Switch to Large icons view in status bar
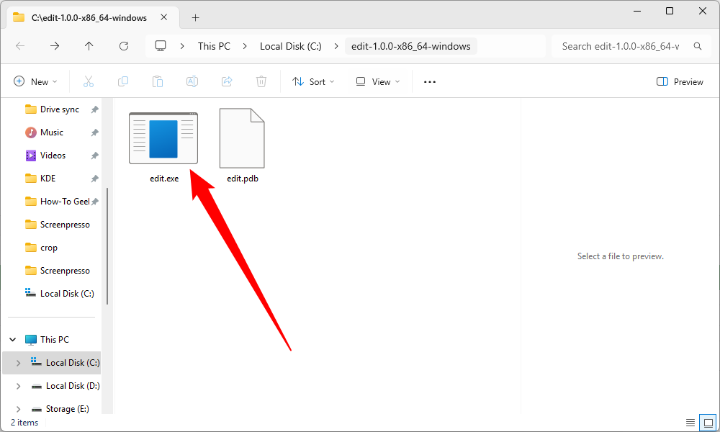The width and height of the screenshot is (720, 432). point(708,423)
